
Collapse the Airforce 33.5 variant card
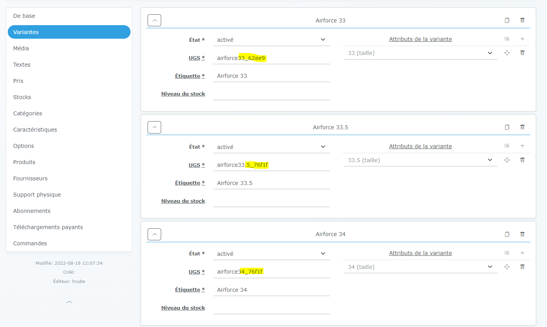154,127
